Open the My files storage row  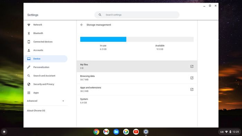click(137, 66)
